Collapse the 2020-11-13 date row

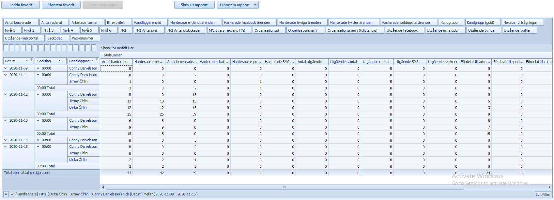point(6,120)
